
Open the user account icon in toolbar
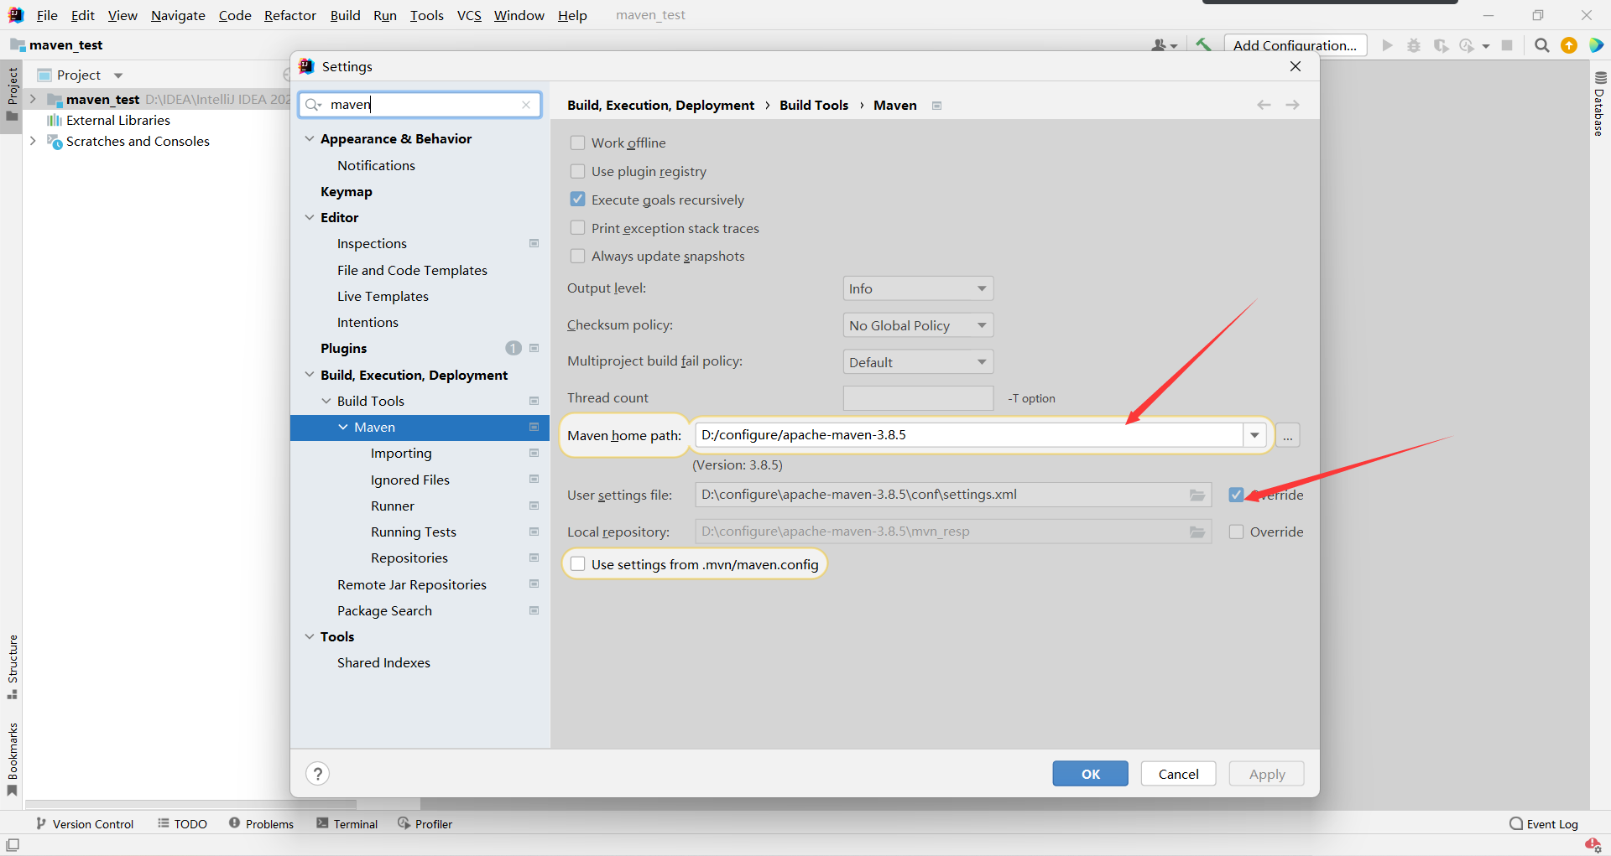(1164, 45)
